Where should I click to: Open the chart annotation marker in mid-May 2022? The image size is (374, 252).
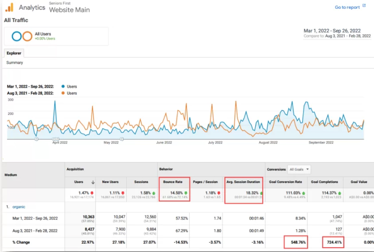tap(122, 139)
